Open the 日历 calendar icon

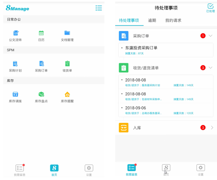(x=41, y=33)
